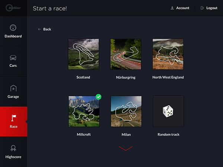Image resolution: width=223 pixels, height=167 pixels.
Task: Toggle the green checkmark on Millcroft
Action: click(x=98, y=97)
